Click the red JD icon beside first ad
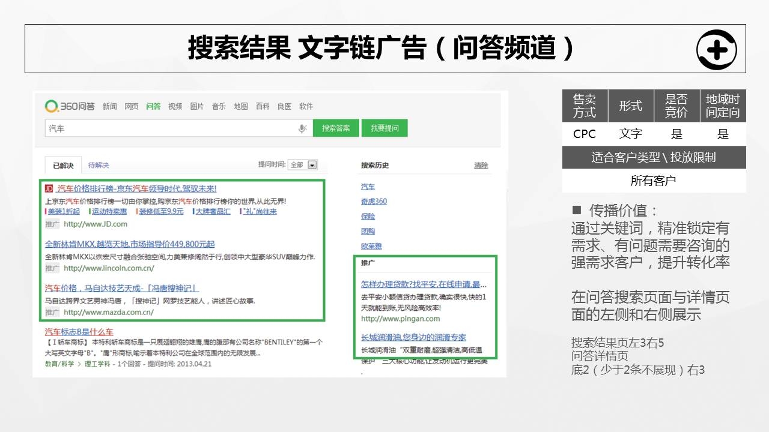The image size is (769, 432). (50, 188)
